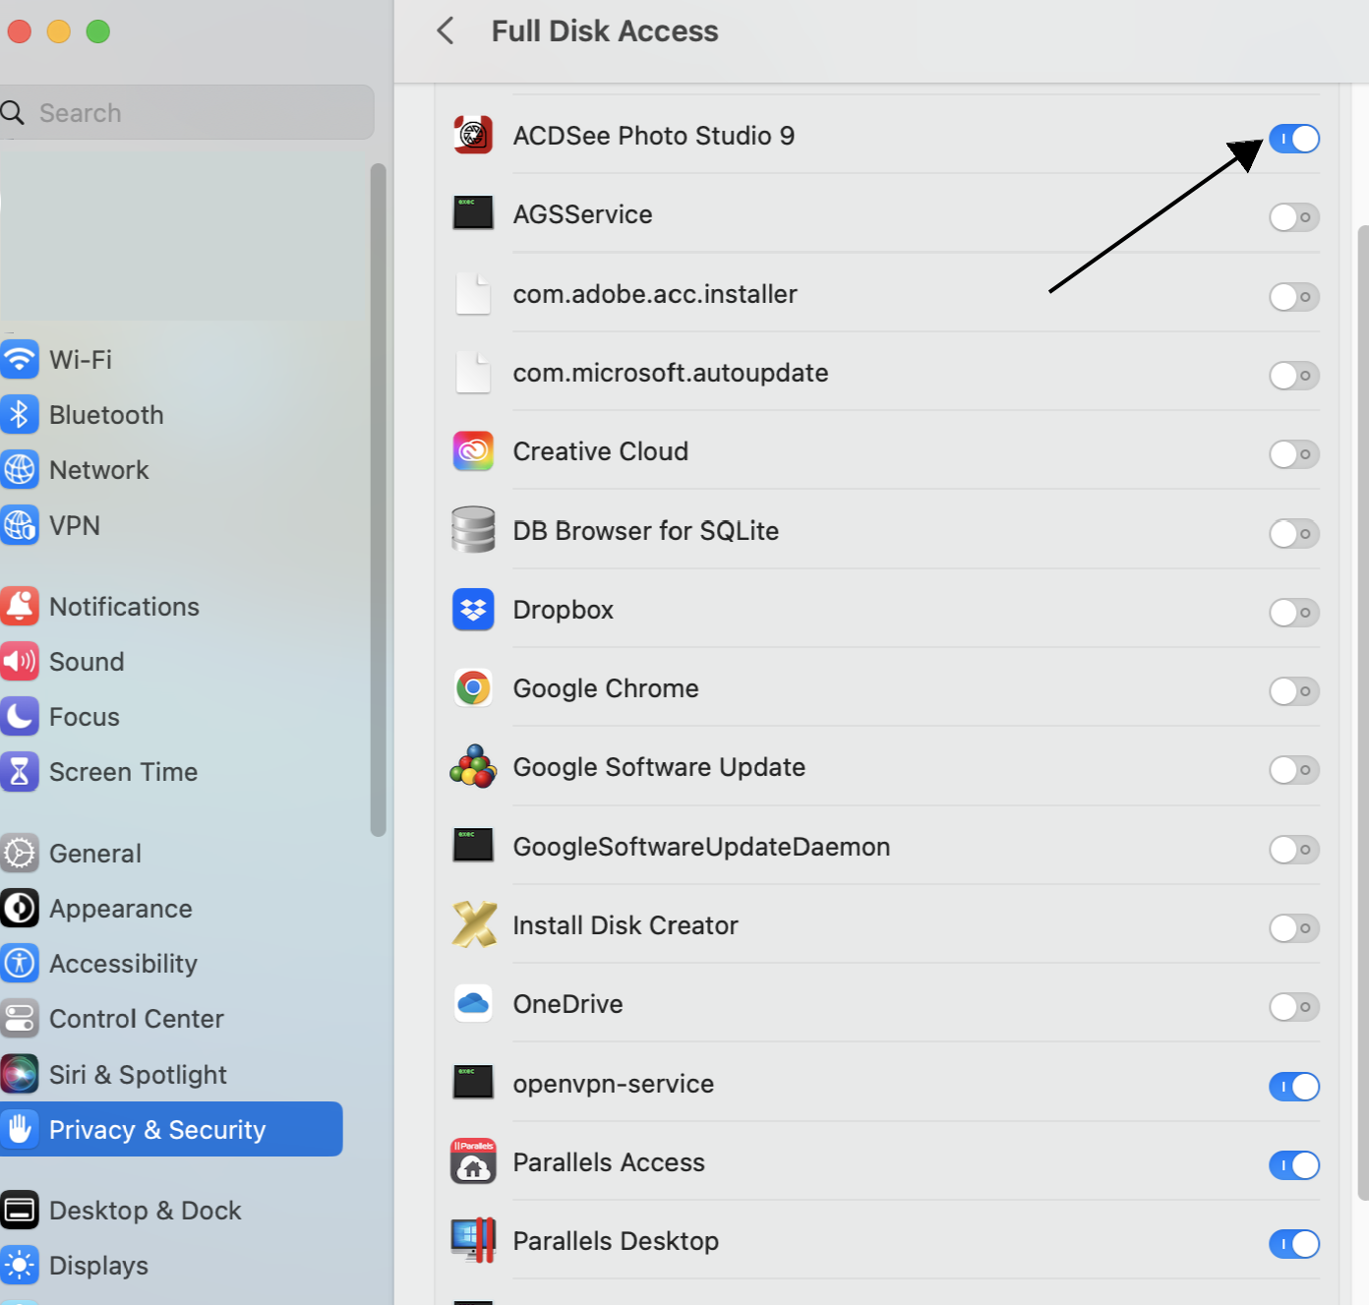
Task: Turn on Install Disk Creator toggle
Action: pyautogui.click(x=1293, y=927)
